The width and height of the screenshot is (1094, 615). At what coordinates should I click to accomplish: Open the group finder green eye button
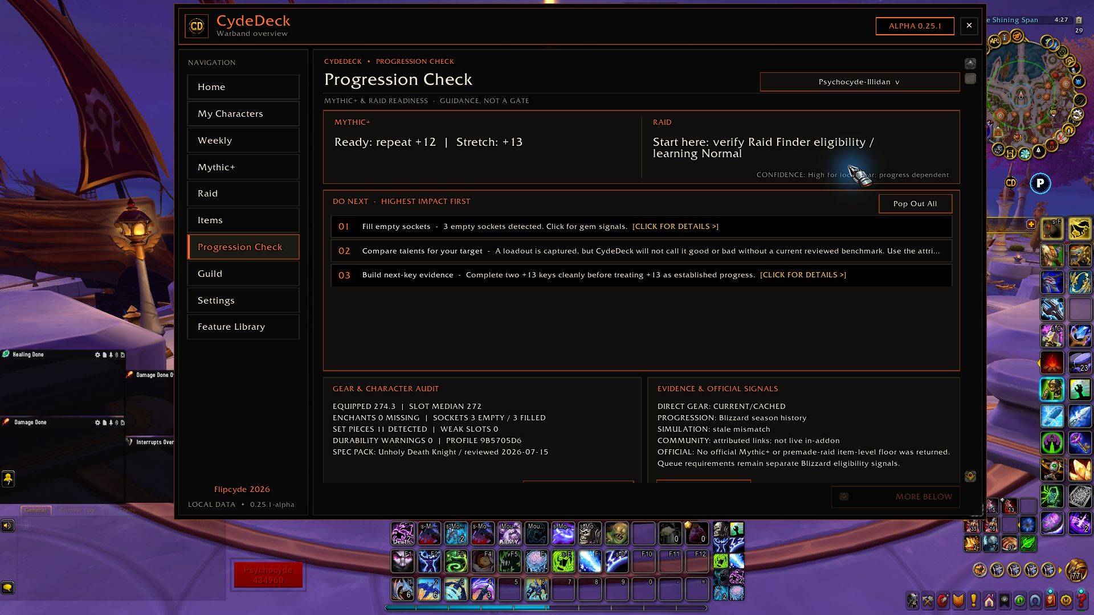click(x=1020, y=600)
